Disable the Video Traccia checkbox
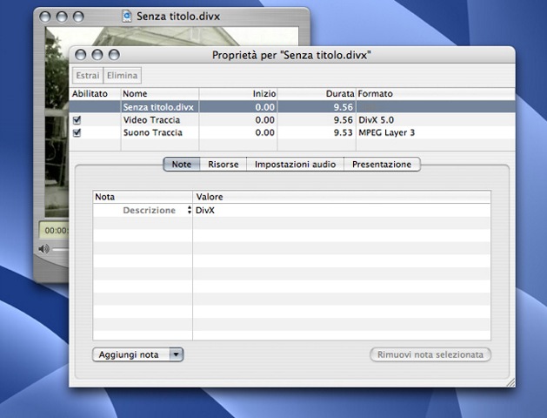The image size is (547, 418). [77, 120]
